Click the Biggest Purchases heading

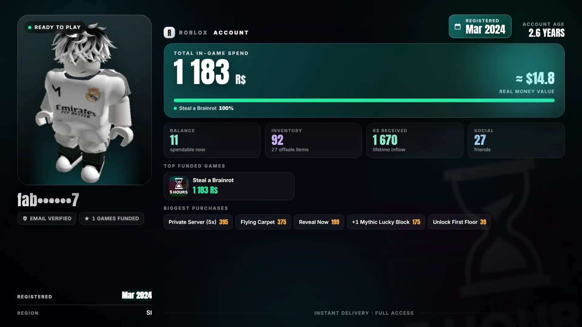point(196,208)
